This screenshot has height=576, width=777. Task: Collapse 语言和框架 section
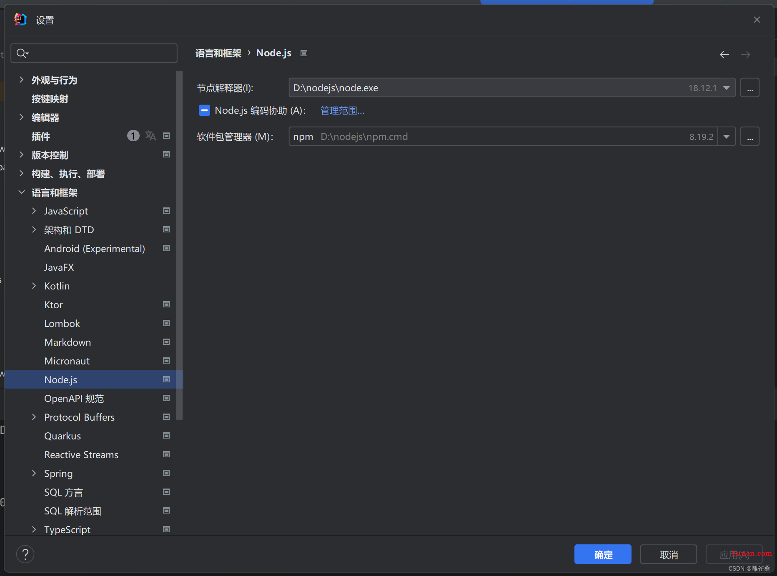pyautogui.click(x=21, y=192)
